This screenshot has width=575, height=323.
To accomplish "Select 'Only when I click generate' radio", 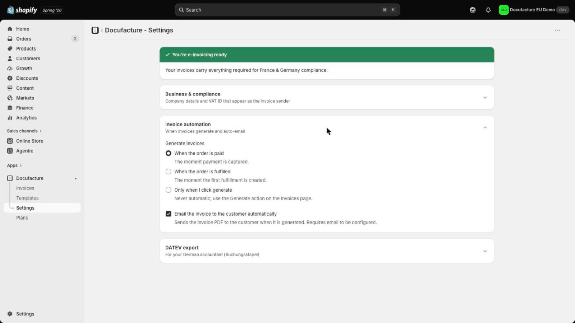I will point(168,190).
